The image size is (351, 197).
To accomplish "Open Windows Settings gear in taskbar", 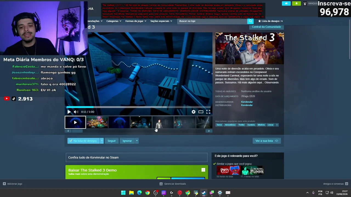I will [220, 193].
